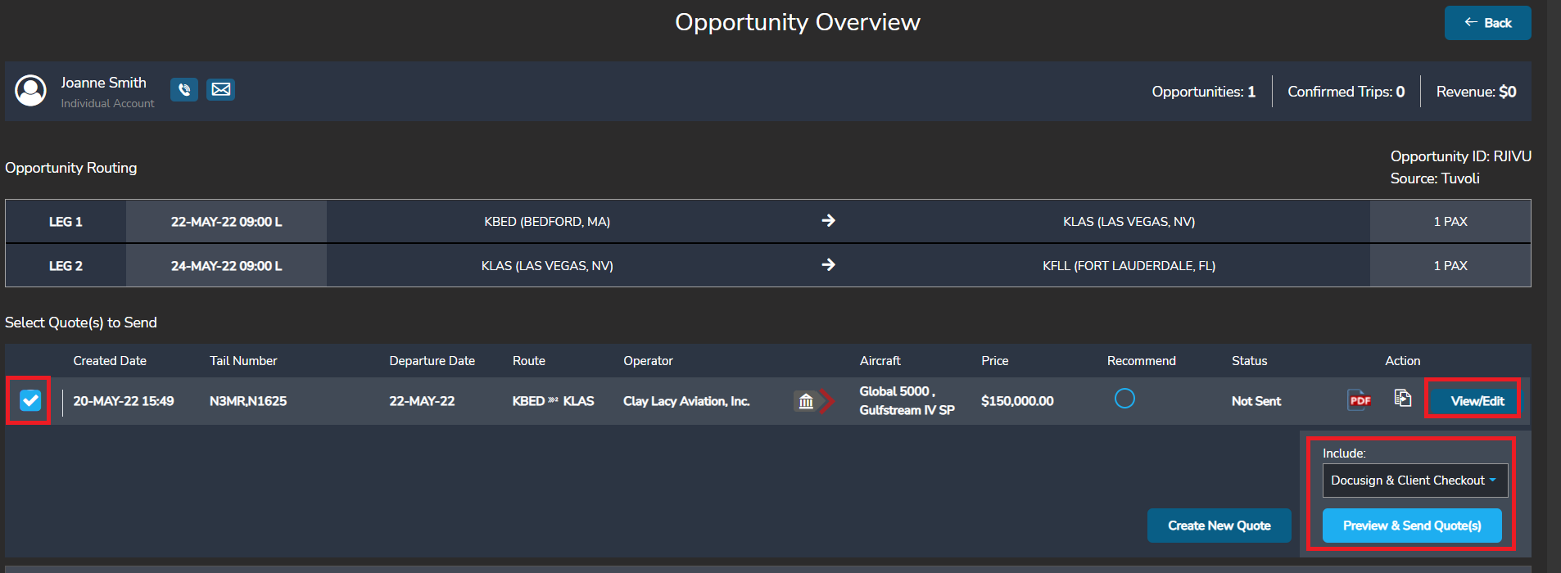This screenshot has width=1561, height=573.
Task: Click the arrow in the LEG 1 row
Action: click(828, 221)
